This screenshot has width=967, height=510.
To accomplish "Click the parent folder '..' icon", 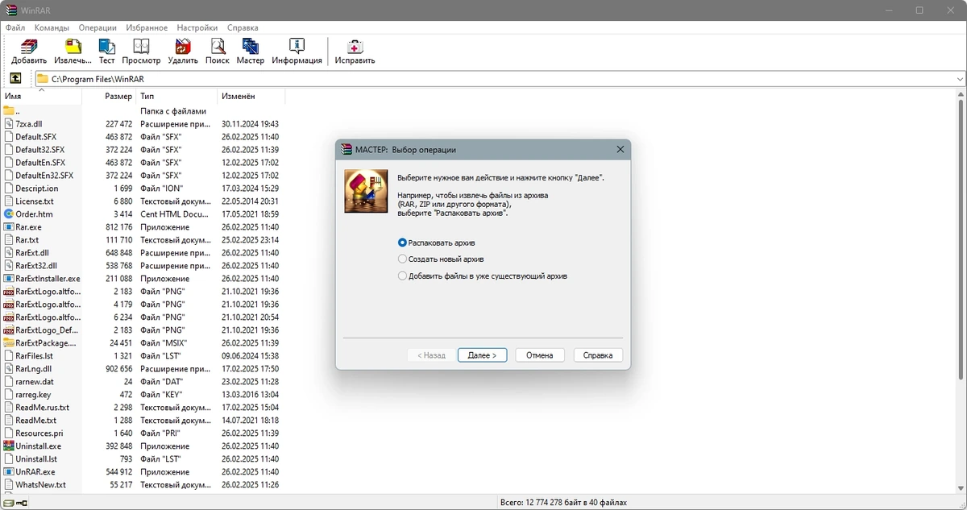I will pos(9,111).
